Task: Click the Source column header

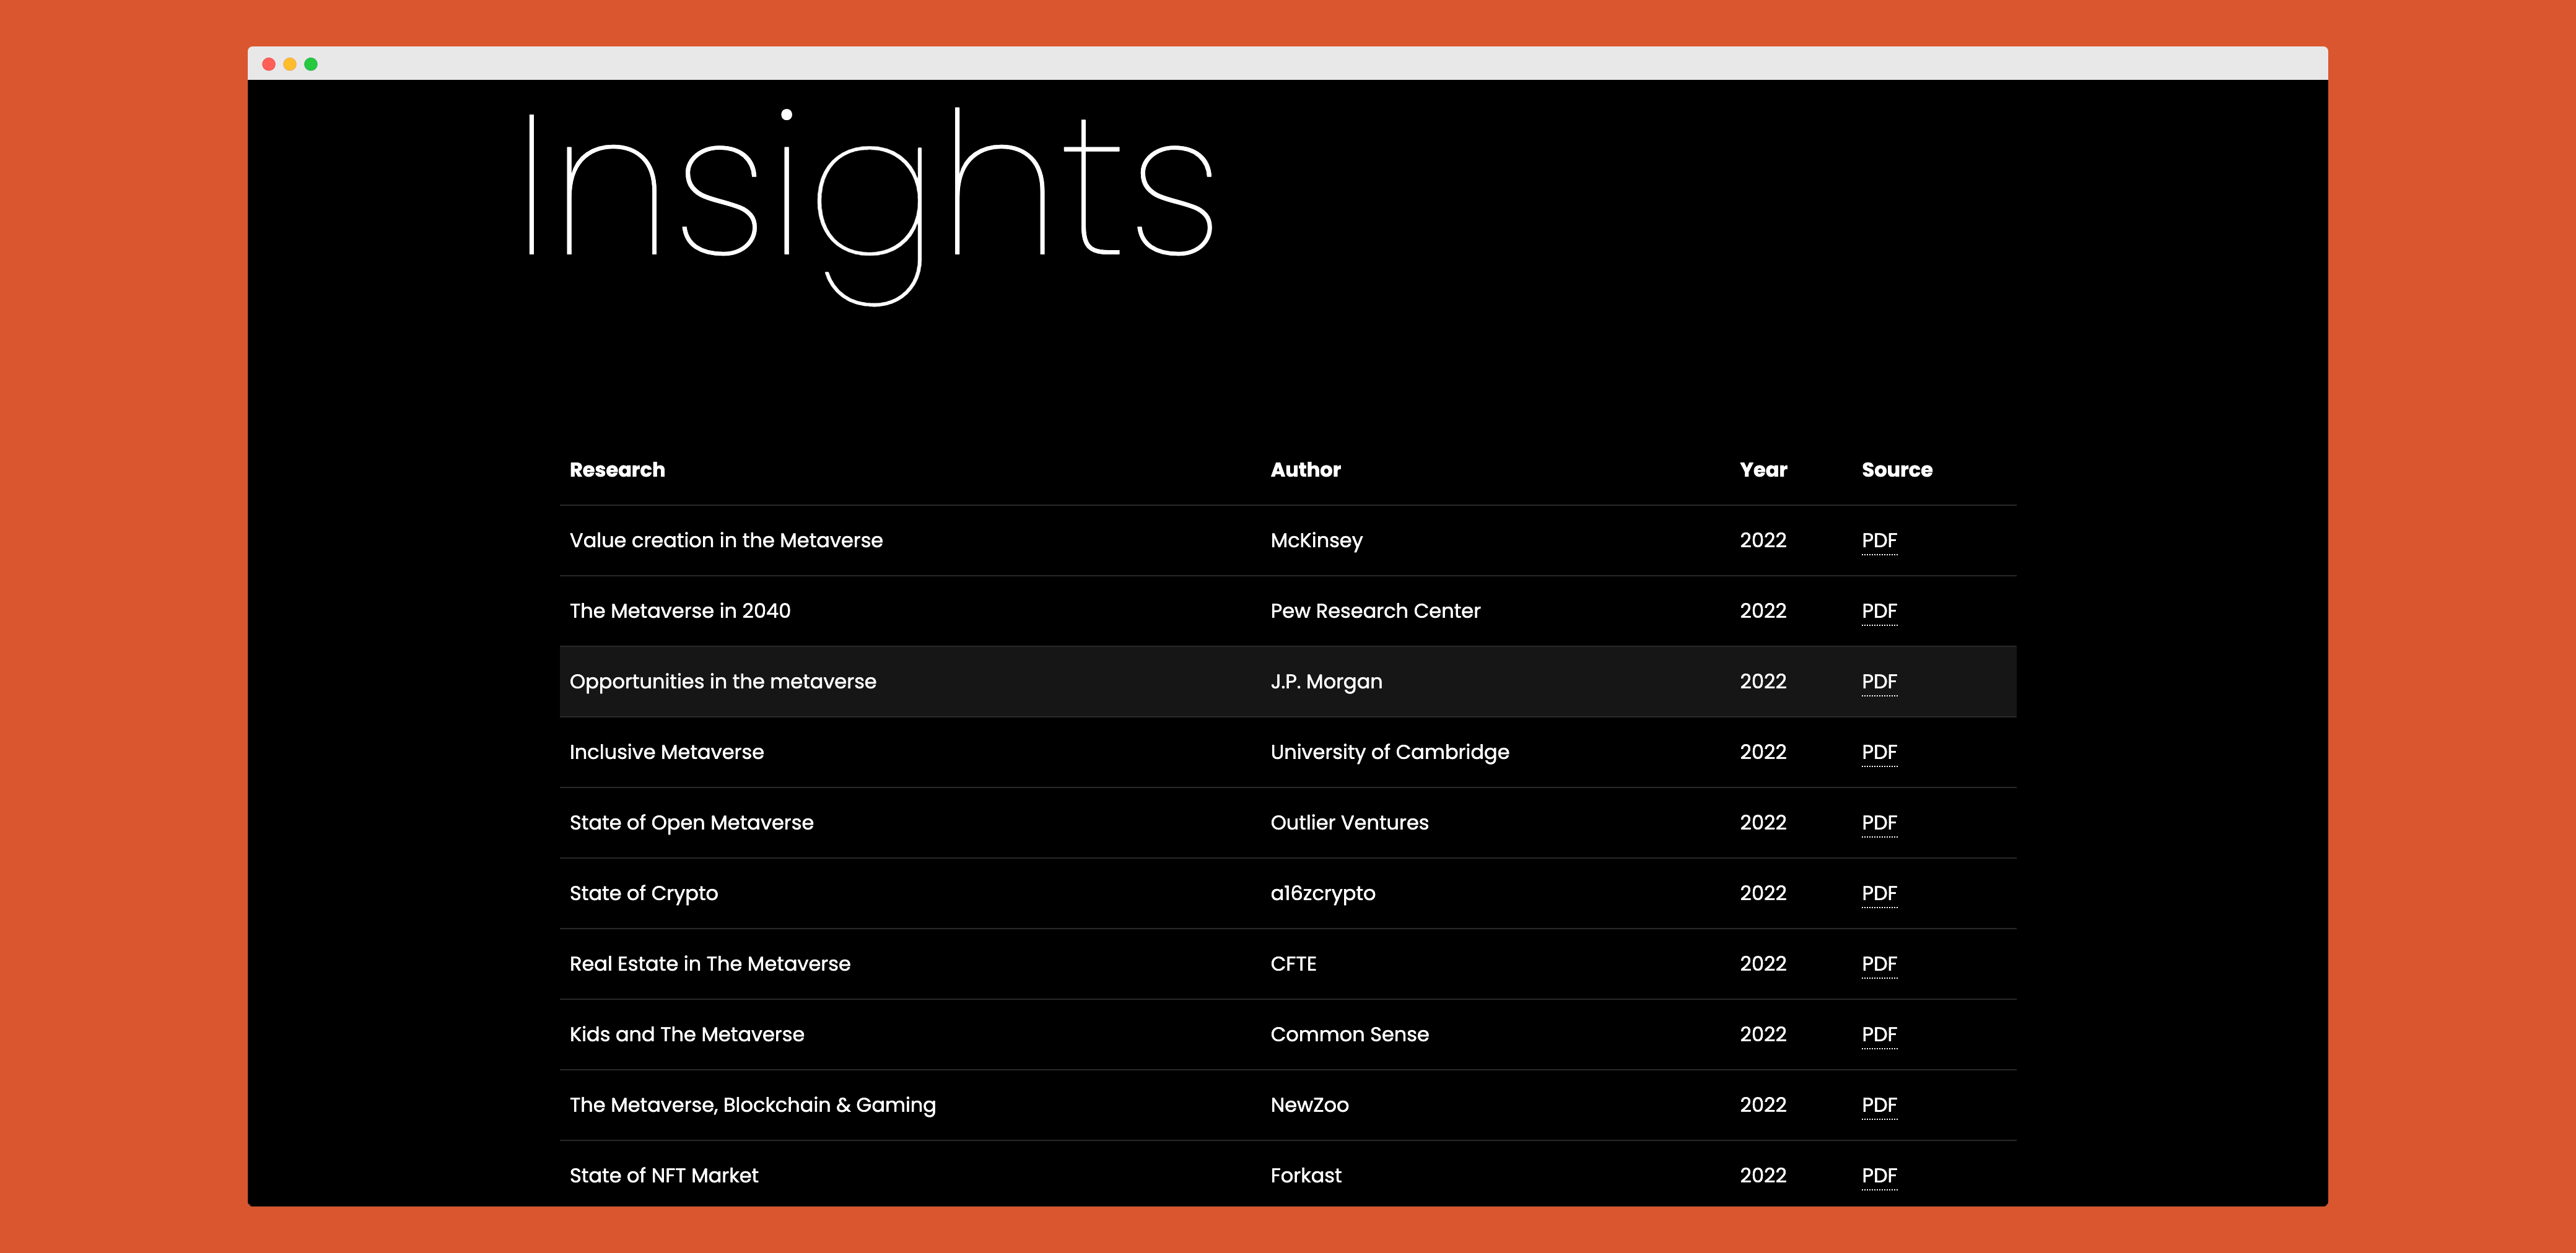Action: 1896,470
